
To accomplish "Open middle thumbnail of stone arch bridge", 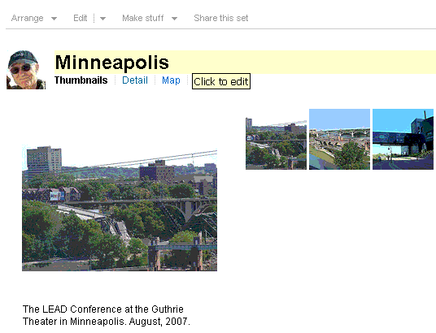I will [339, 139].
